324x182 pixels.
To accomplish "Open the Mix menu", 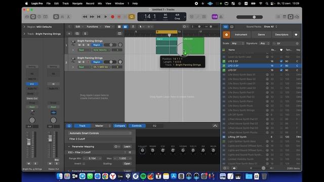I will pos(100,4).
